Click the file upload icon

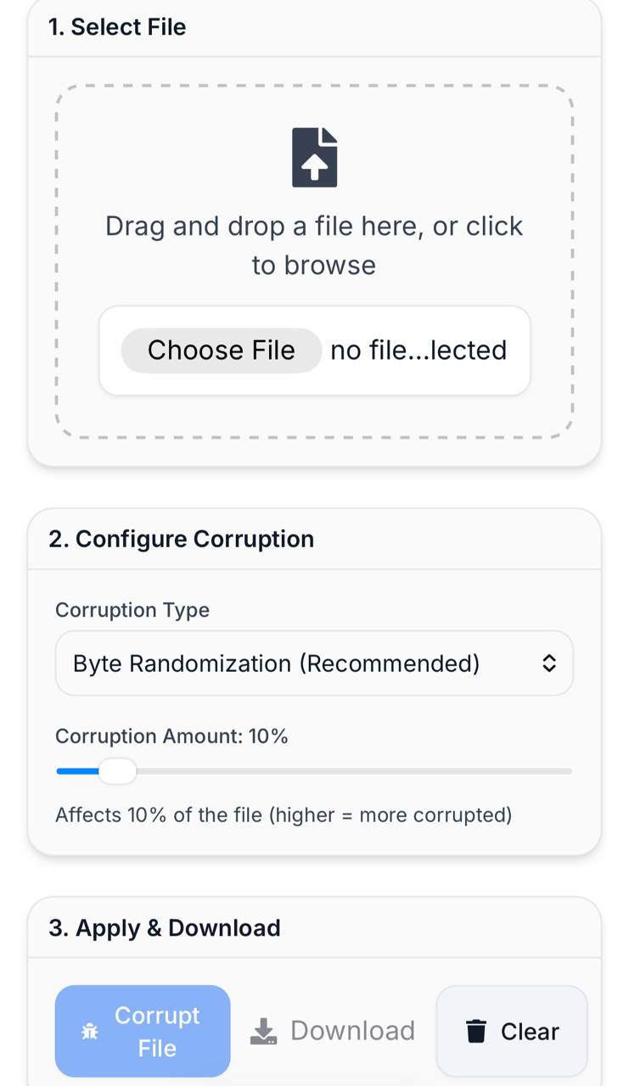[x=314, y=157]
